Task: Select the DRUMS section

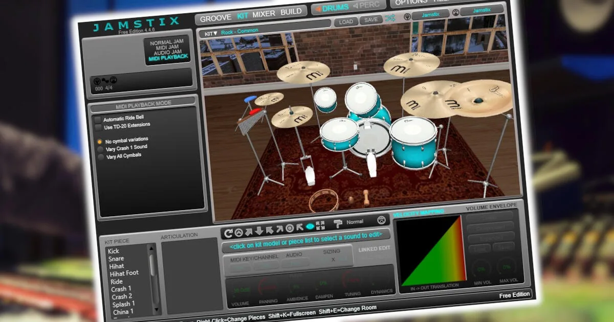Action: 335,8
